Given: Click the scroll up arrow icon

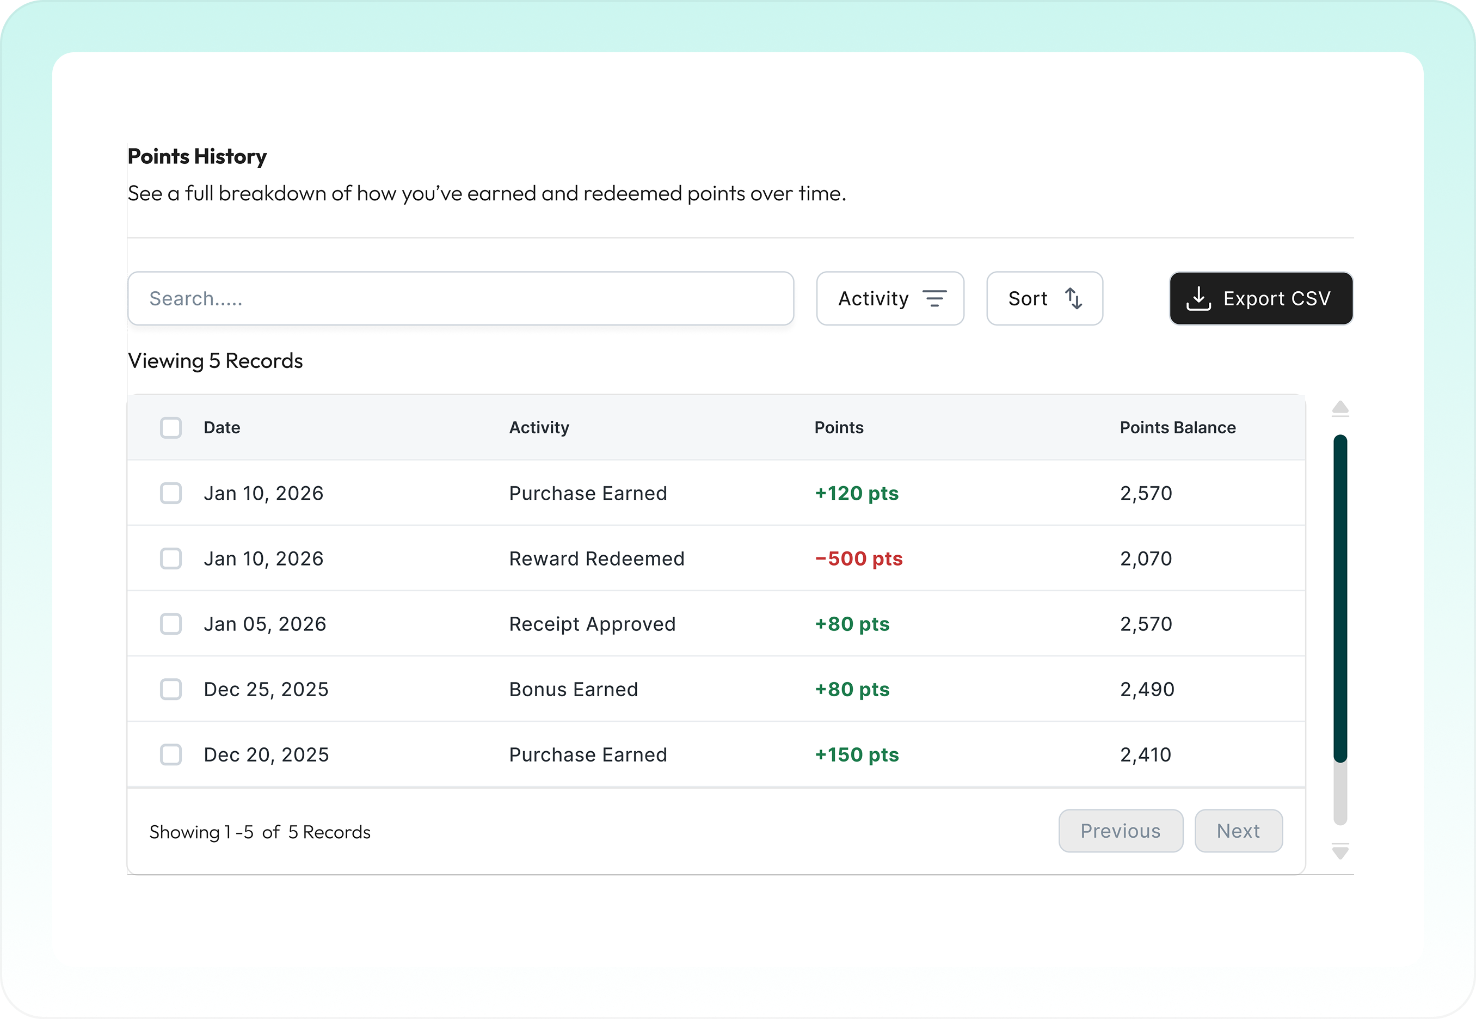Looking at the screenshot, I should coord(1340,408).
